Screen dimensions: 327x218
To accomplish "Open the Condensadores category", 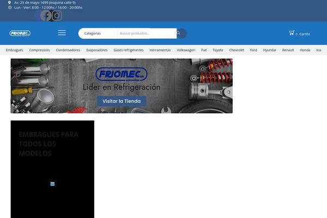I will point(68,50).
